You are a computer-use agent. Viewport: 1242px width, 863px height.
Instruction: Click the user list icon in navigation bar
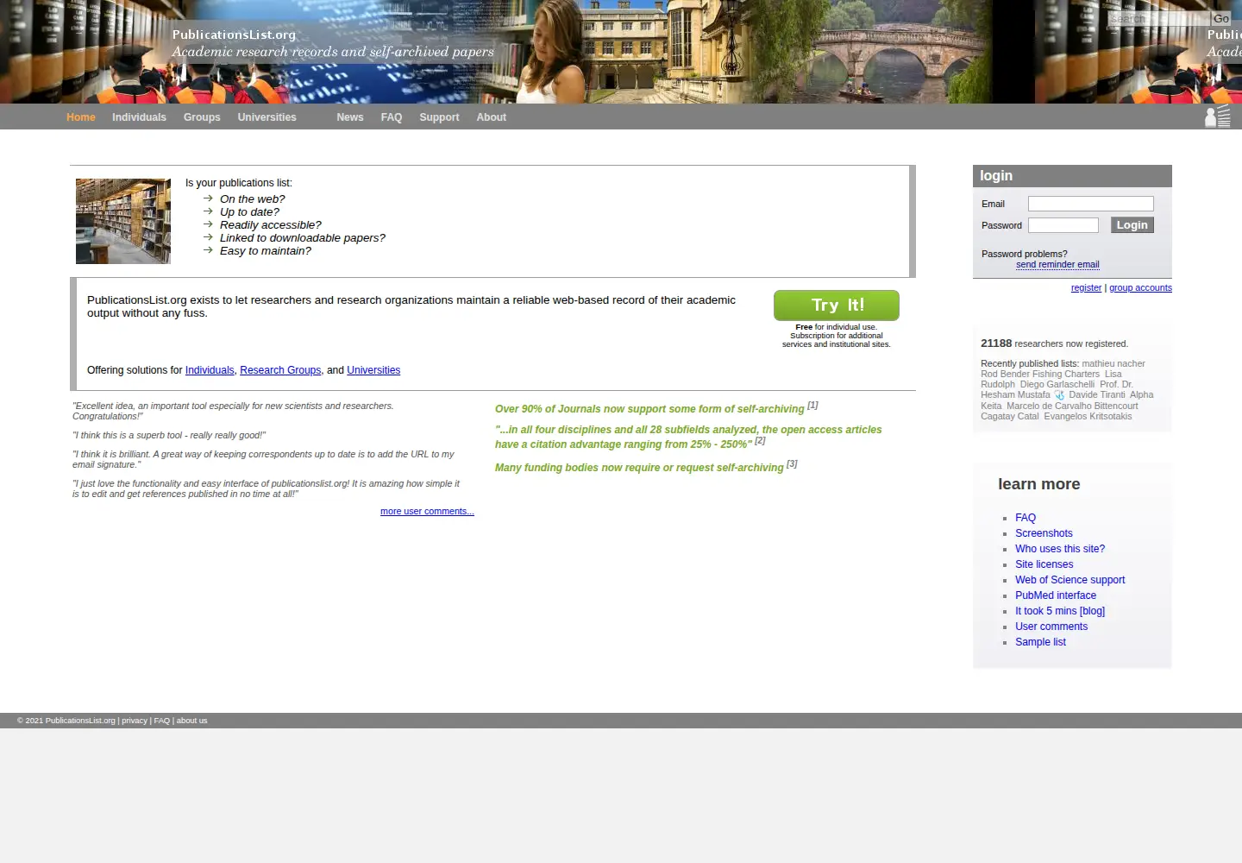pos(1217,117)
